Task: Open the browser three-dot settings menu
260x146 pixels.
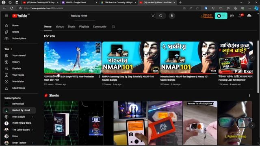Action: (x=250, y=8)
